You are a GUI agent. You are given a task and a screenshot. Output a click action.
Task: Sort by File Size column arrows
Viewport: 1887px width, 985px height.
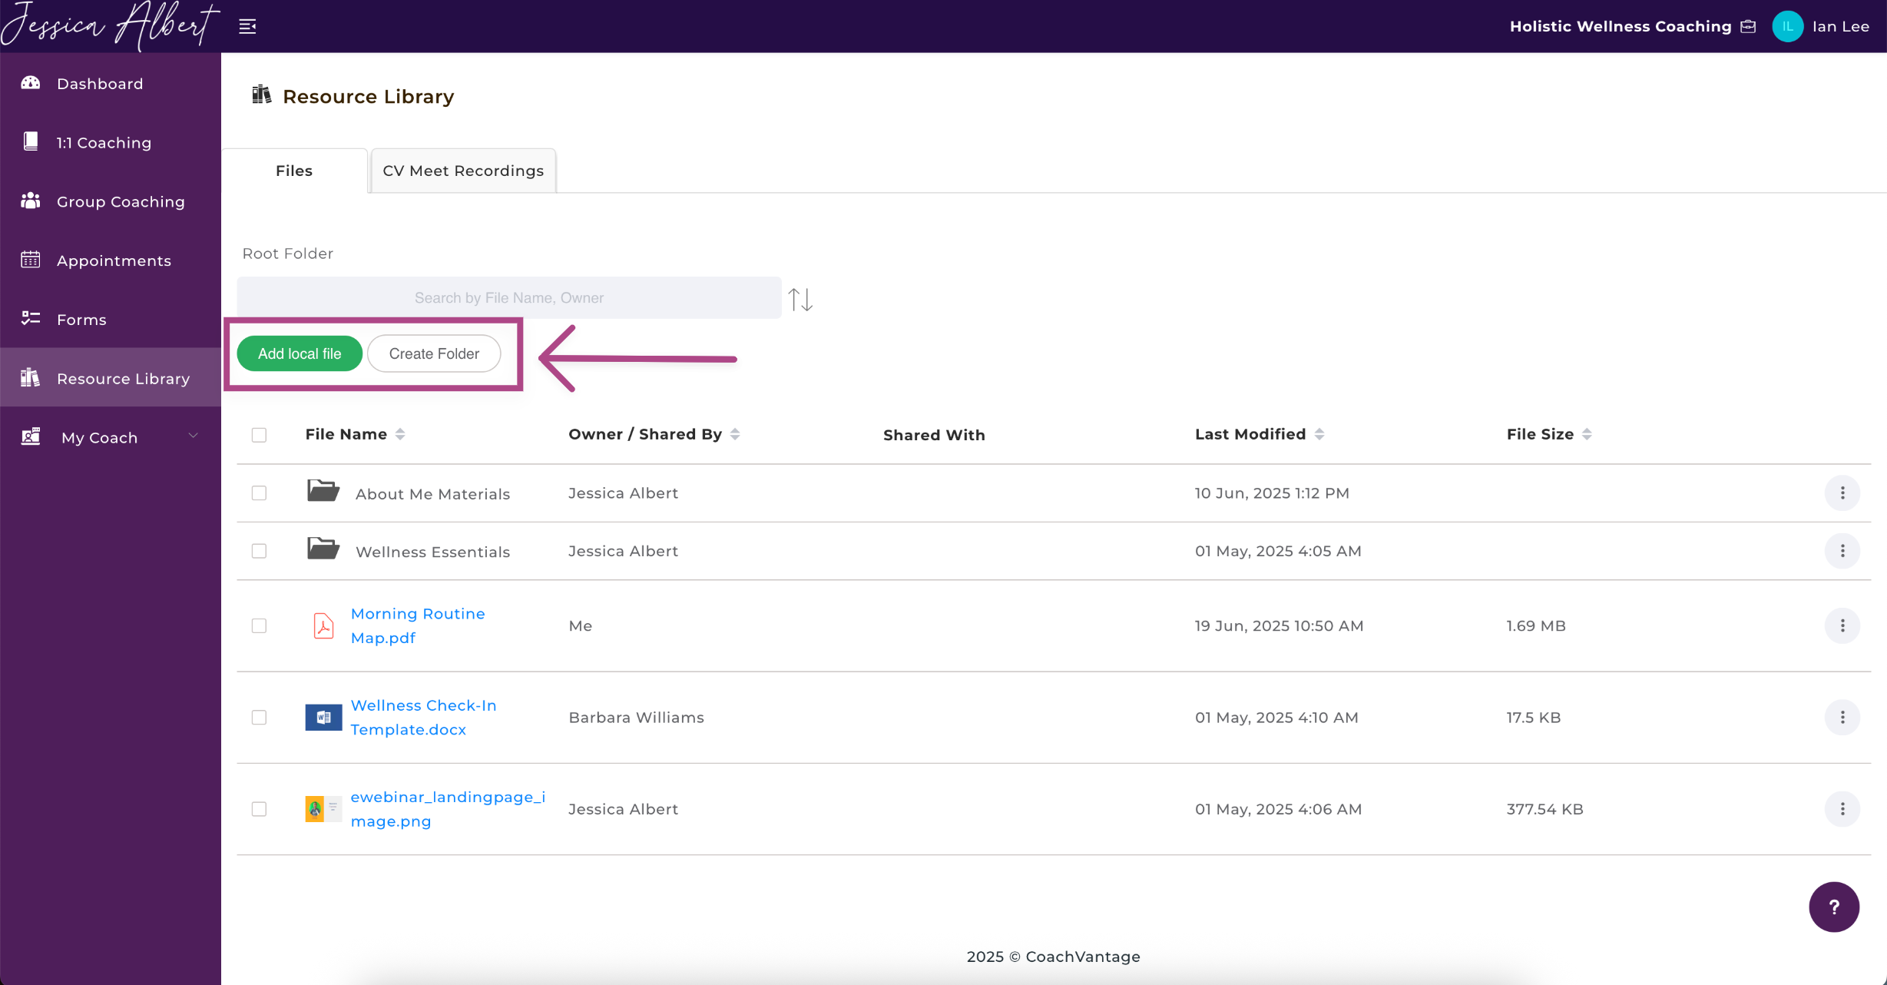1587,434
